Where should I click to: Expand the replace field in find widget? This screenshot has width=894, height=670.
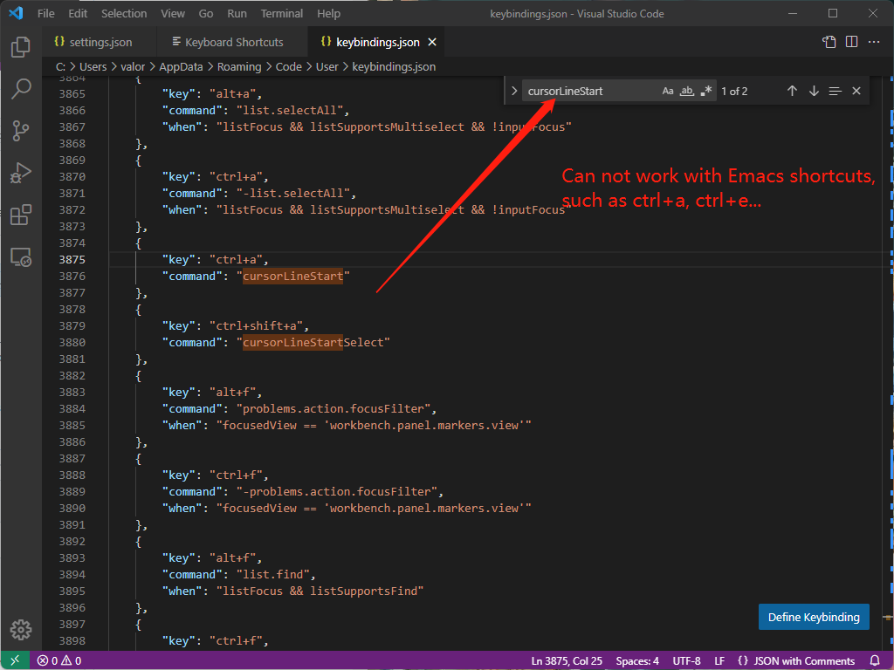pyautogui.click(x=513, y=91)
